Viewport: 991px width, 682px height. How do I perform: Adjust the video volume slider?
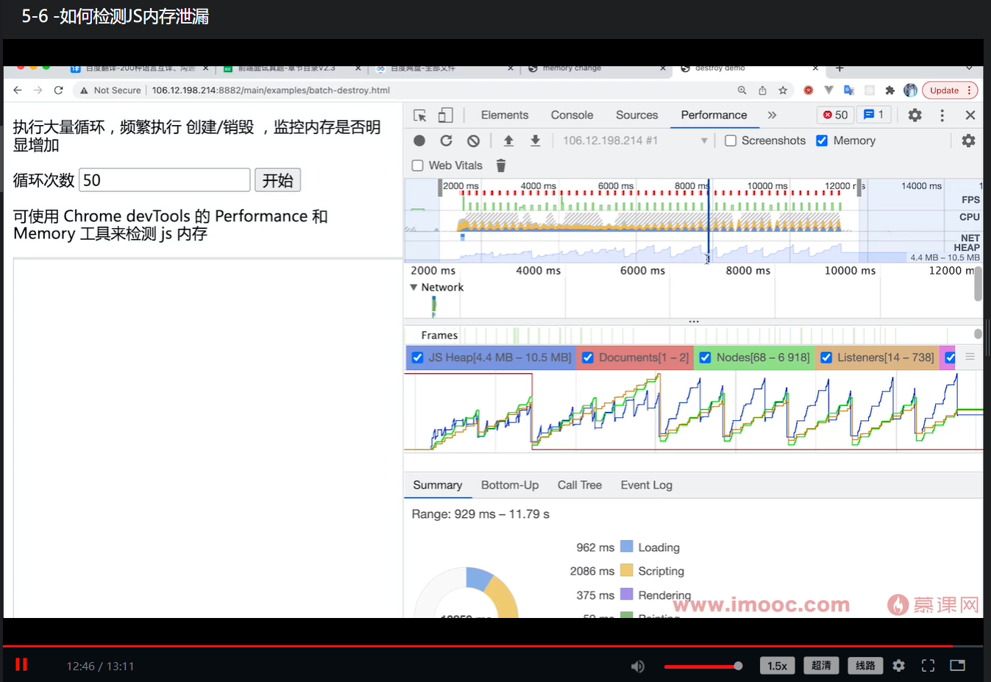pos(703,667)
